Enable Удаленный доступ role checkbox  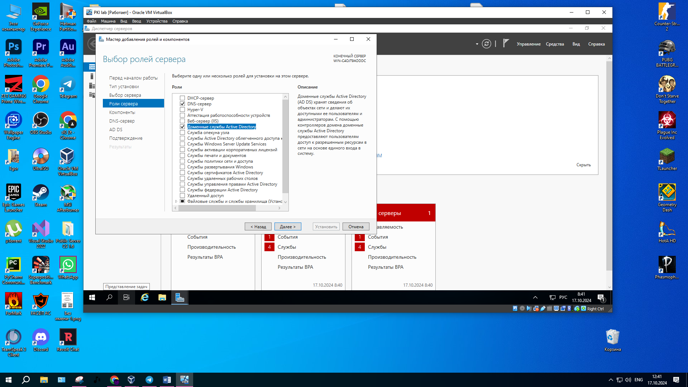point(182,196)
